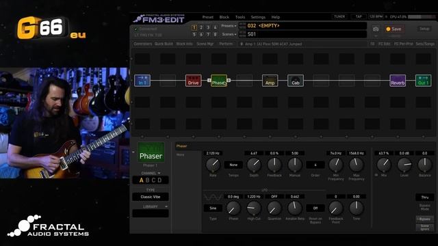Open the Settings menu
Image resolution: width=438 pixels, height=246 pixels.
coord(258,17)
